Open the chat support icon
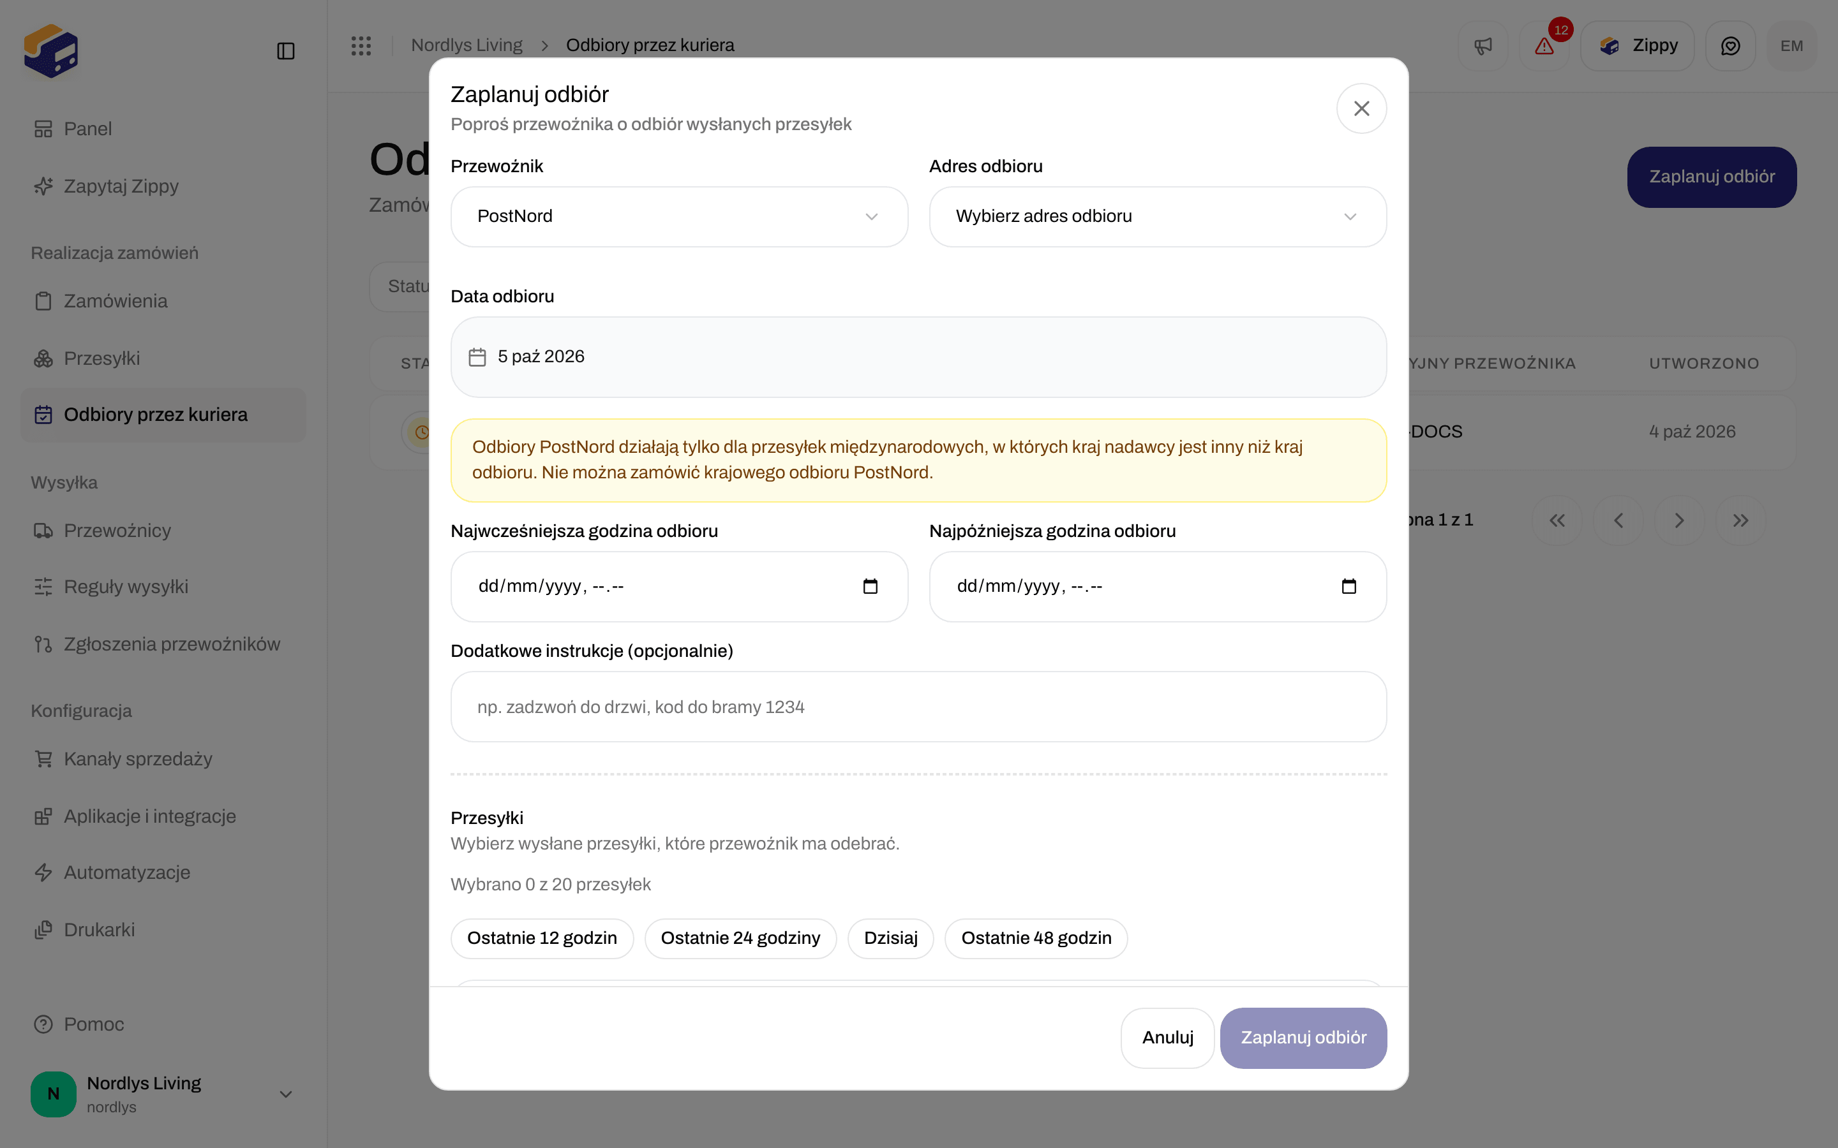 point(1730,45)
